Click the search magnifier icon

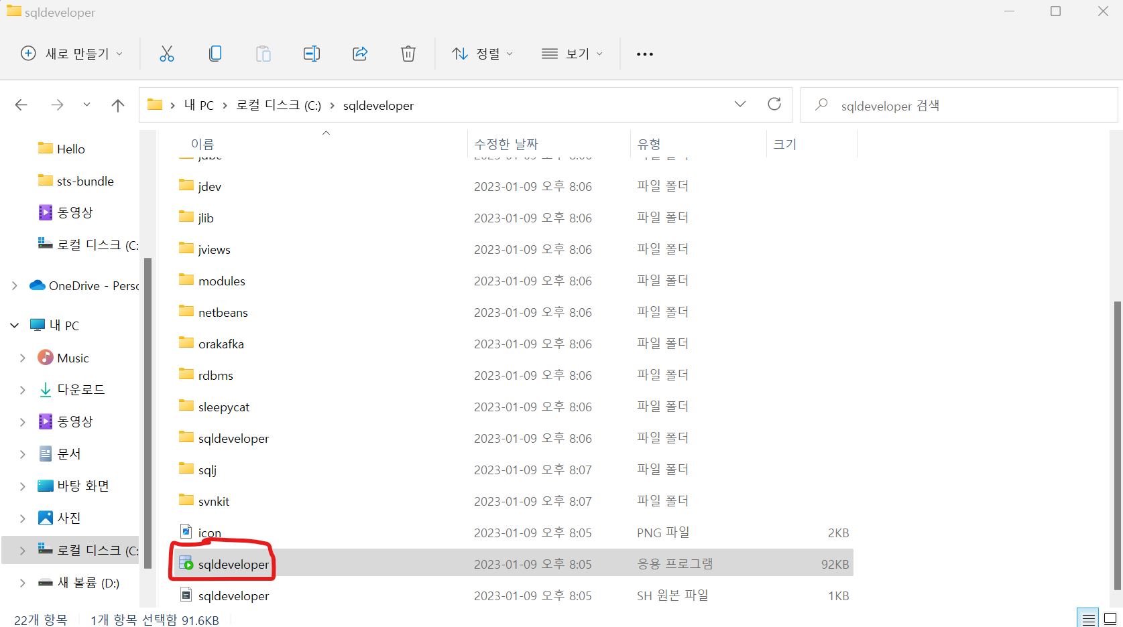(x=821, y=104)
